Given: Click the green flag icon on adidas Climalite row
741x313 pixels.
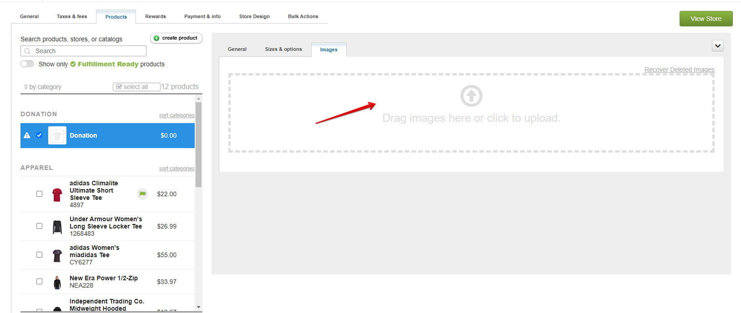Looking at the screenshot, I should (x=142, y=194).
